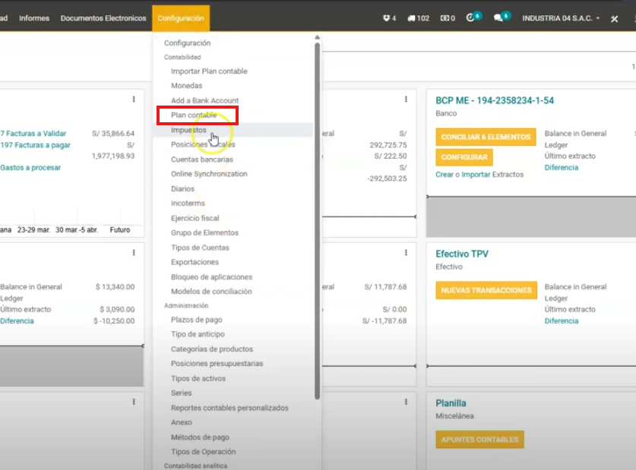Click the money icon showing 0

[x=448, y=18]
